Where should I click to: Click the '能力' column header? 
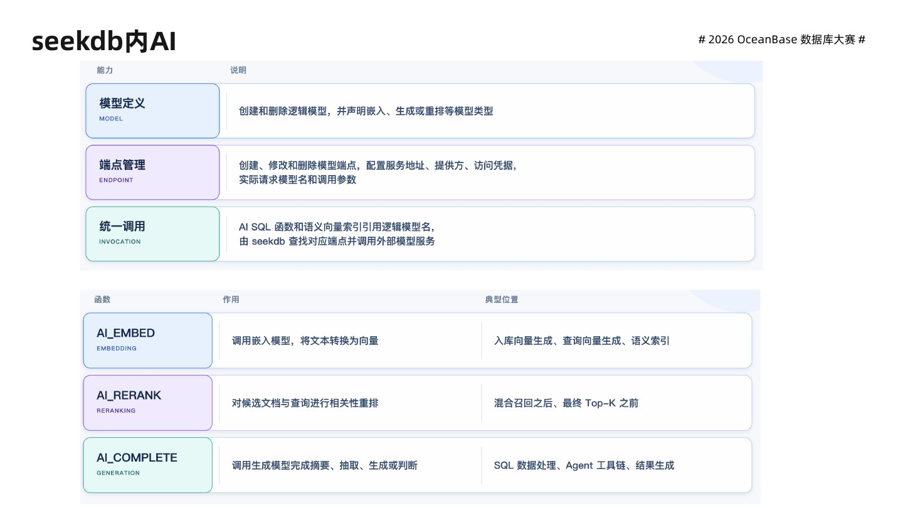pos(105,70)
